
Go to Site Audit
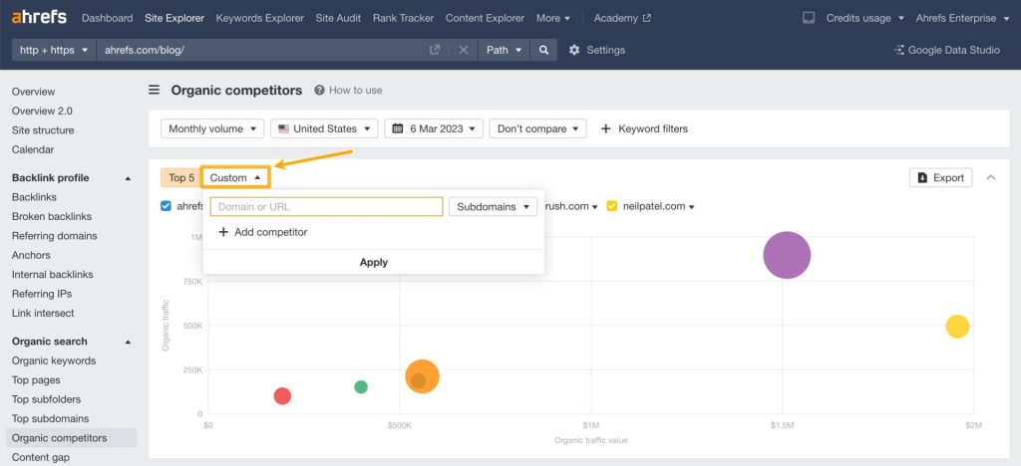[x=338, y=18]
